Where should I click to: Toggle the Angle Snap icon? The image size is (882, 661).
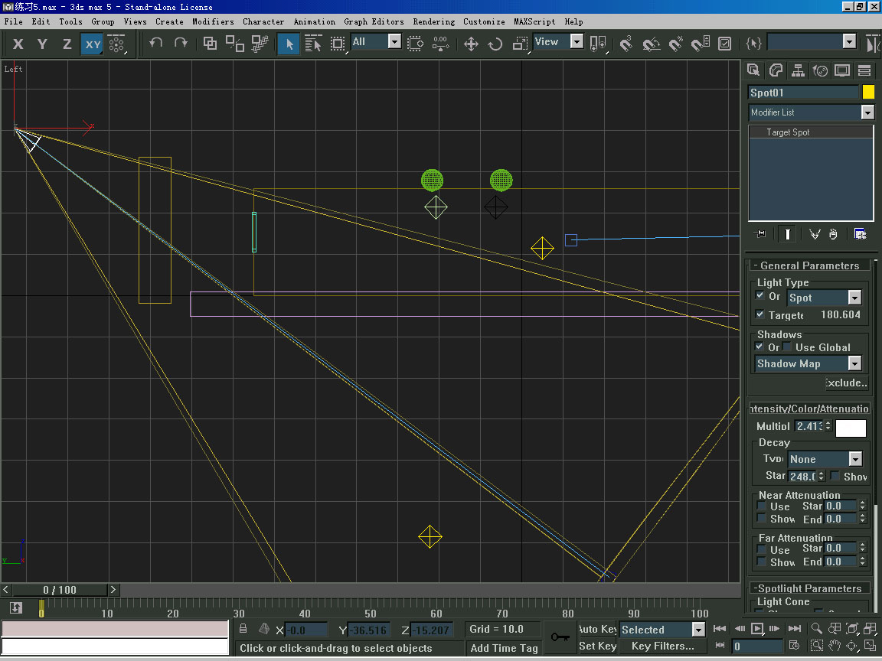point(651,44)
